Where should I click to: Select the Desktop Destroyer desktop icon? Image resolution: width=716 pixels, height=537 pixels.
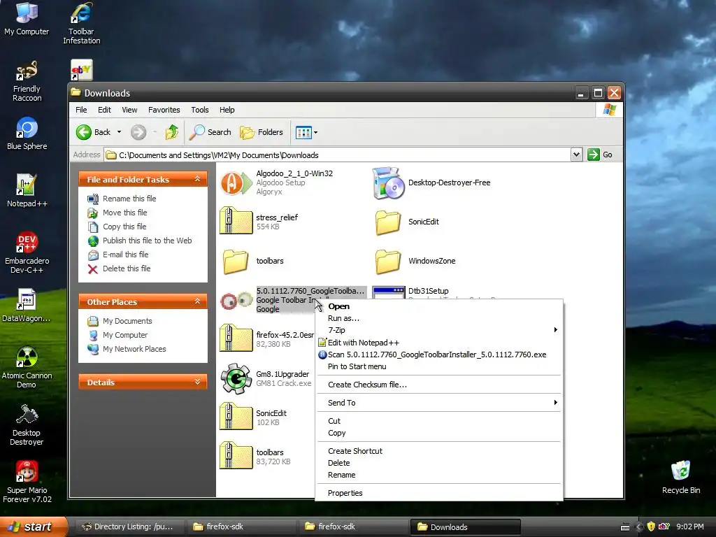point(27,424)
